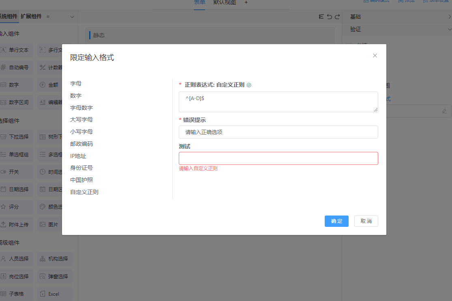The width and height of the screenshot is (452, 301).
Task: Click into the 测试 input field
Action: [x=278, y=158]
